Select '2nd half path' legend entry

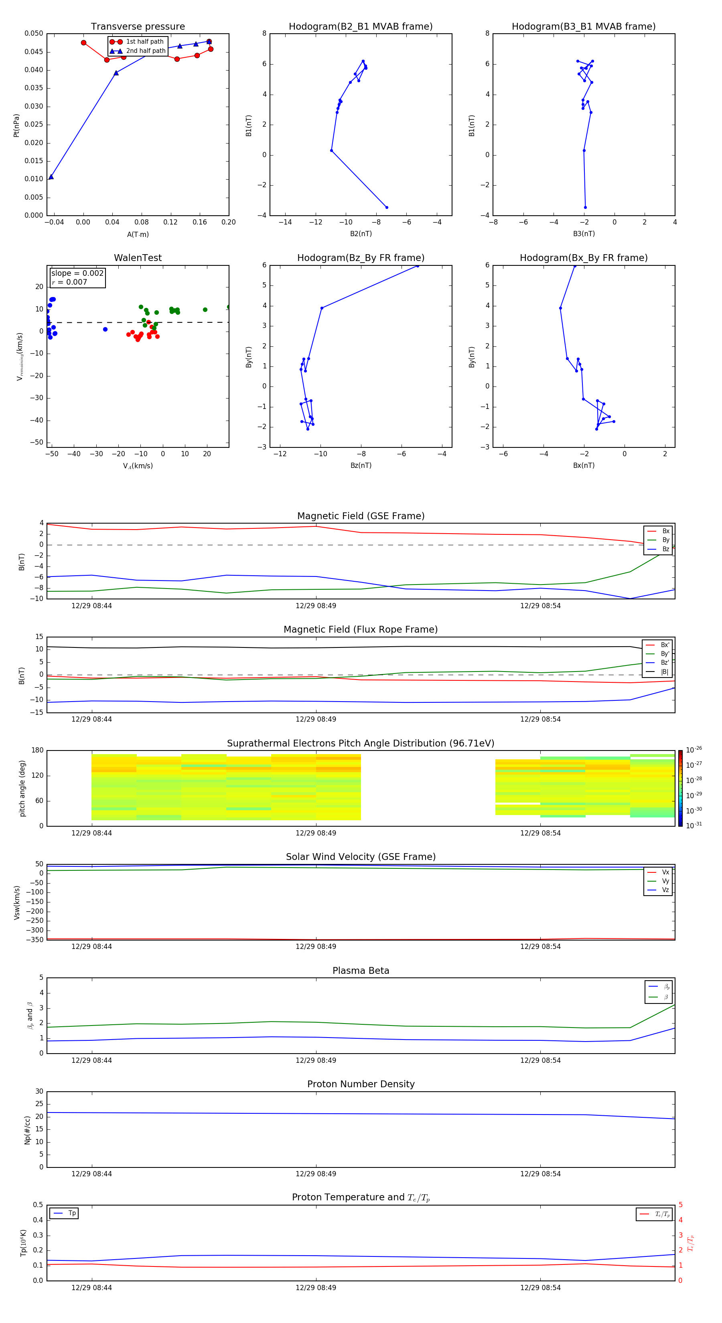138,51
